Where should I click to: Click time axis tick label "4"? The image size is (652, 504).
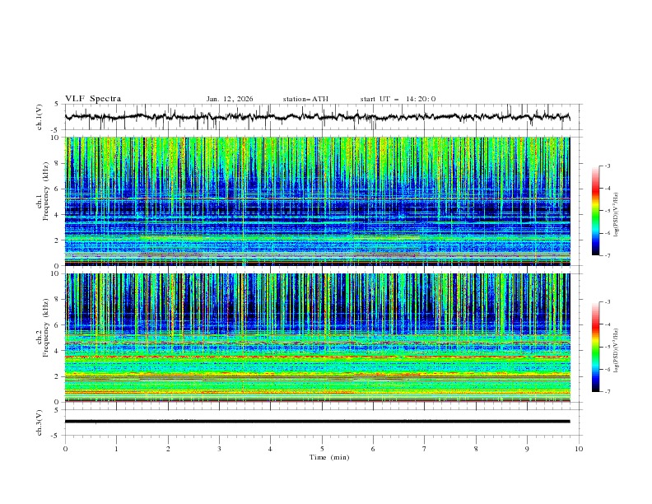click(x=270, y=449)
